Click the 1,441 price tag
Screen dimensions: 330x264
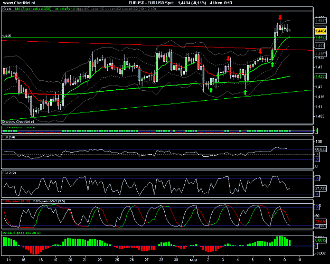(320, 45)
